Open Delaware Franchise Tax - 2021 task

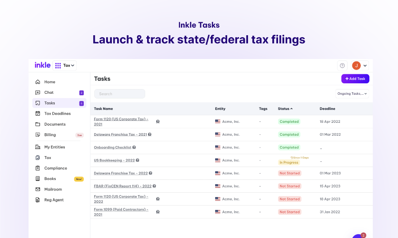[120, 135]
